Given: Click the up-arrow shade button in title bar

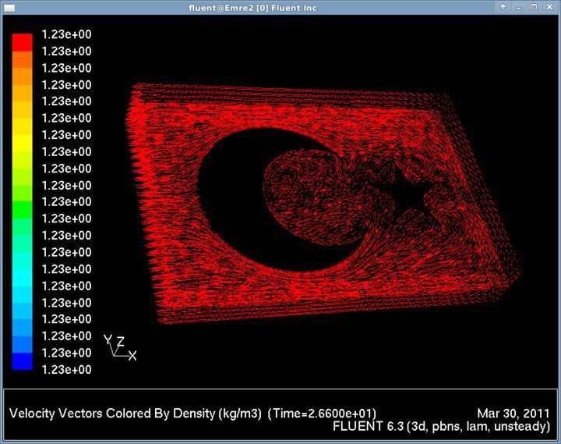Looking at the screenshot, I should point(503,7).
